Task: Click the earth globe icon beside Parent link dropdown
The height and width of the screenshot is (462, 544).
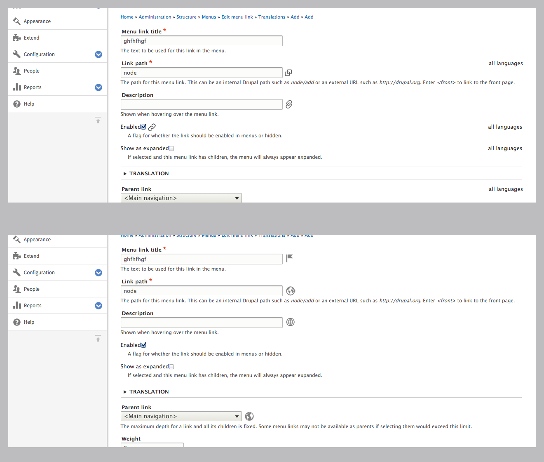Action: [249, 416]
